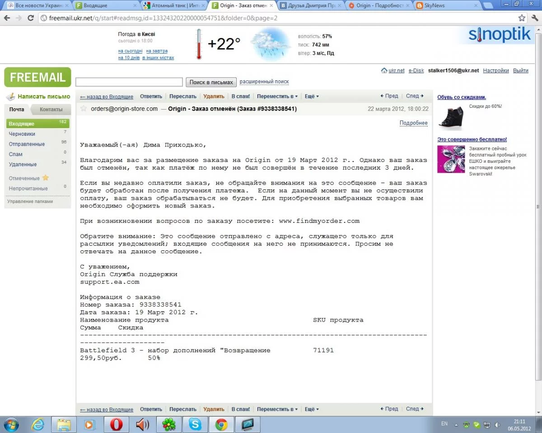Switch to the Контакты tab
This screenshot has height=433, width=542.
[51, 109]
